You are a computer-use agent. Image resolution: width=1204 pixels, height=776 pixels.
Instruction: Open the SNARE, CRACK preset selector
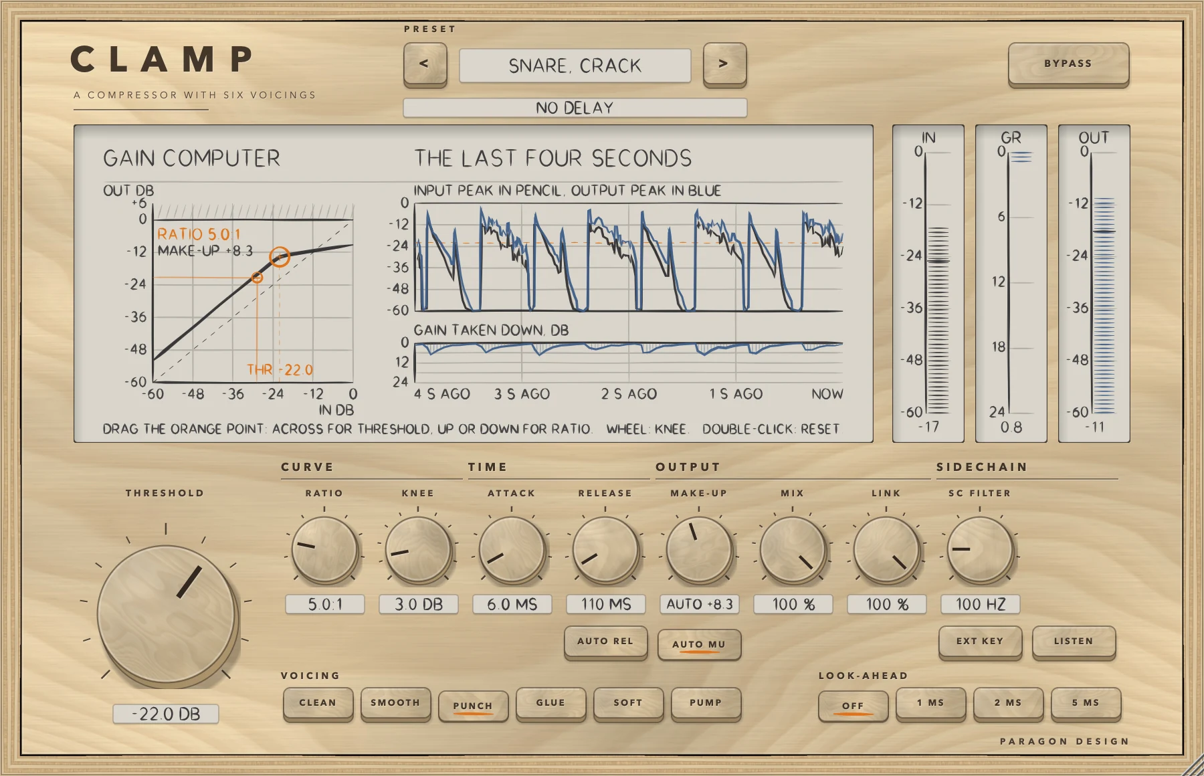coord(575,66)
